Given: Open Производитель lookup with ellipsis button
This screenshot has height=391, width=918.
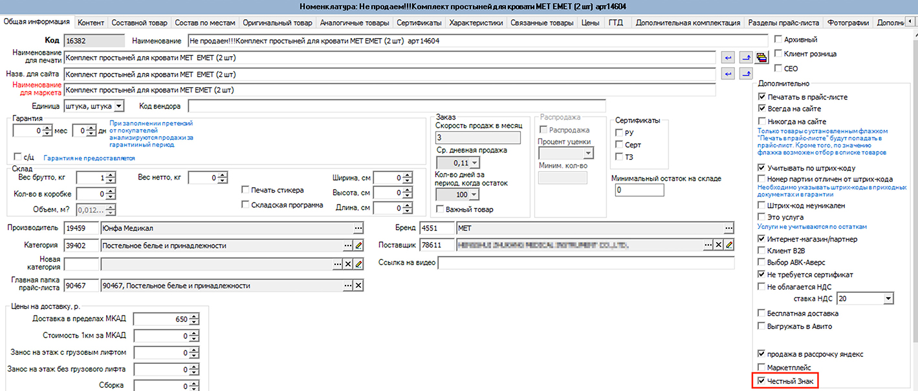Looking at the screenshot, I should tap(358, 228).
